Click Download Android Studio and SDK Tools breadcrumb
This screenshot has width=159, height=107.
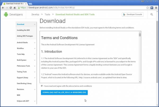point(75,14)
